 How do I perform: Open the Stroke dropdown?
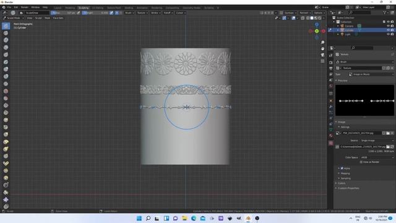click(155, 12)
